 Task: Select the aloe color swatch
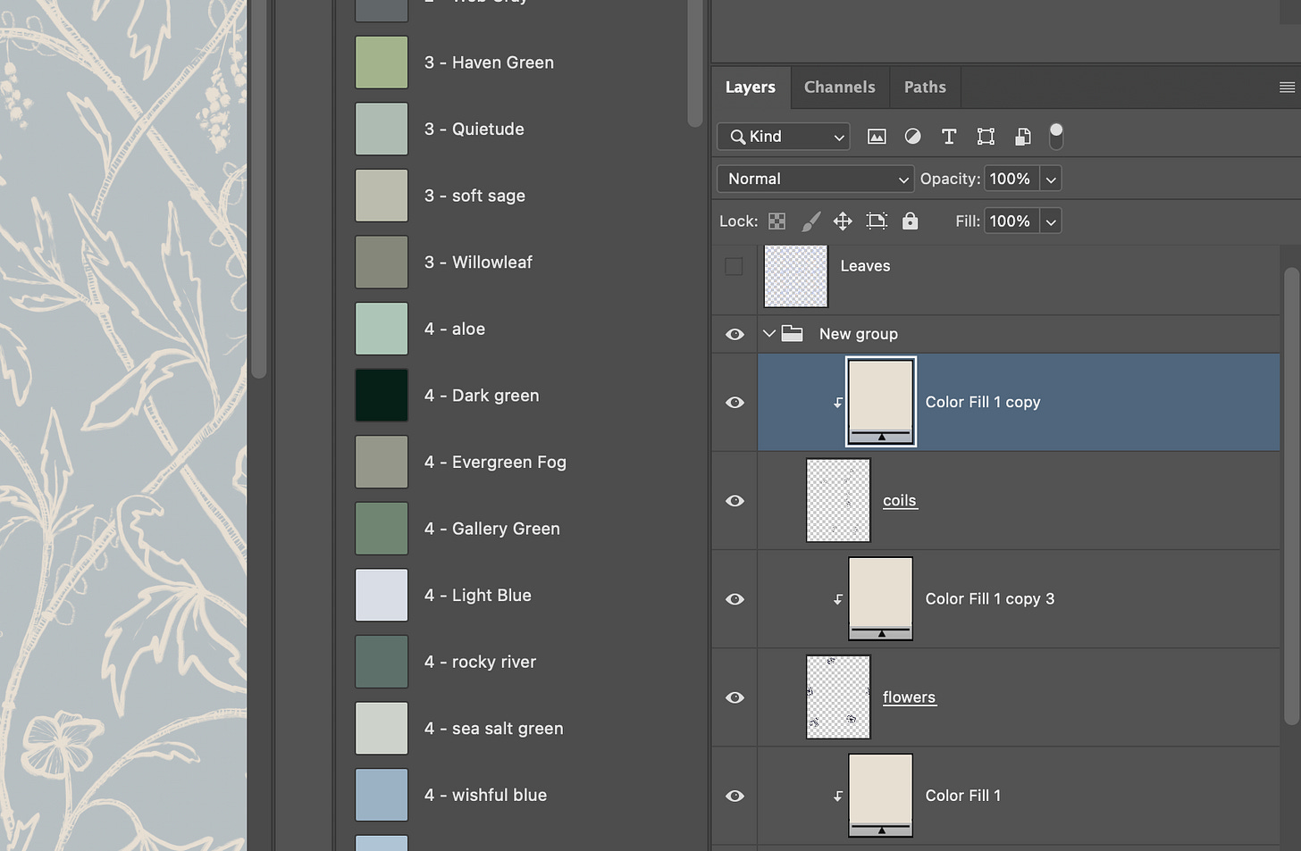382,329
